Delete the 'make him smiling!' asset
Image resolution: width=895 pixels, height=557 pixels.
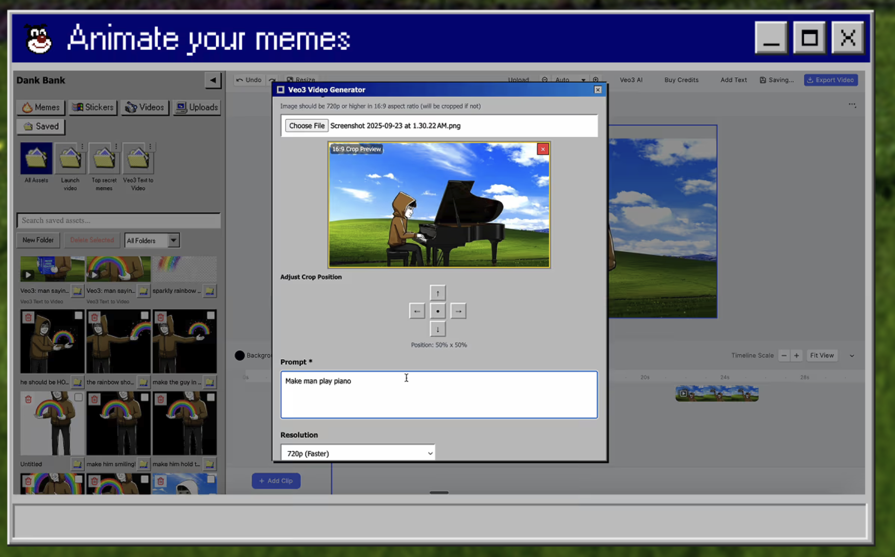click(95, 399)
